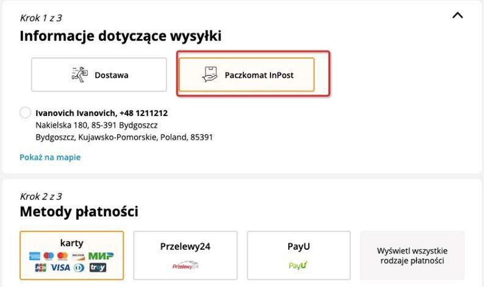Click the delivery courier icon on Dostawa
Screen dimensions: 484x287
(x=80, y=74)
